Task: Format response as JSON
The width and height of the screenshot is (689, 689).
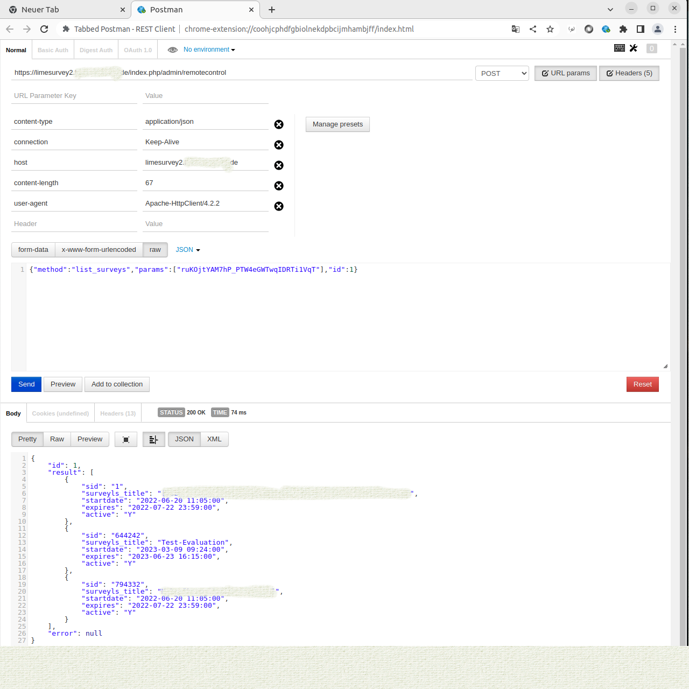Action: coord(184,439)
